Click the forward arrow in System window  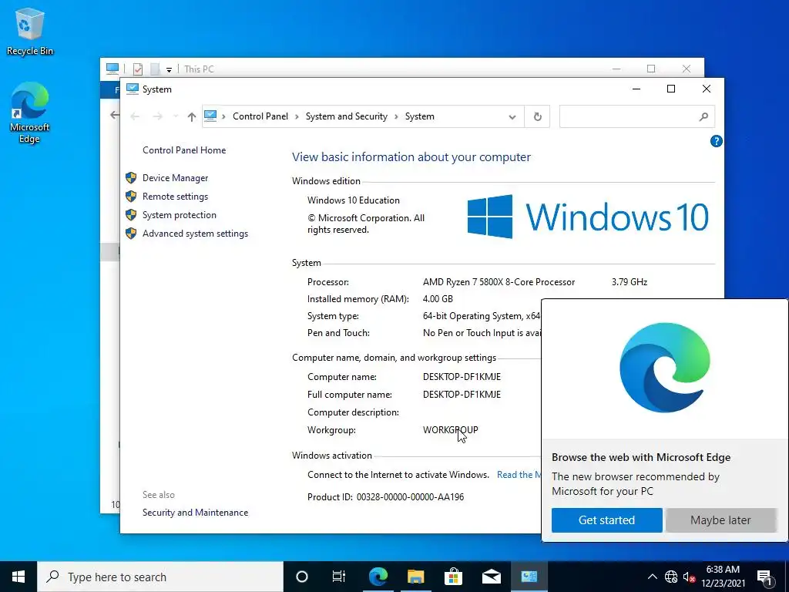[157, 117]
